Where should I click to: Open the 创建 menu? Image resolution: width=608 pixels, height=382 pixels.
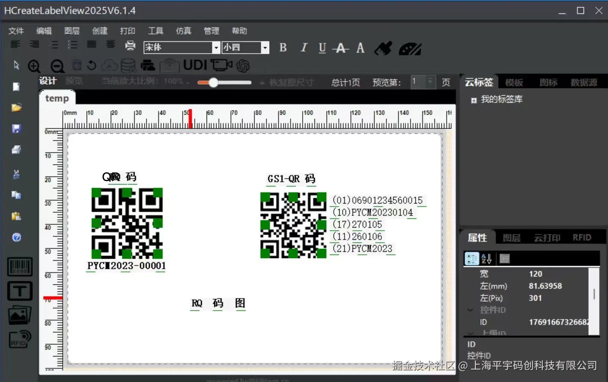click(x=100, y=31)
